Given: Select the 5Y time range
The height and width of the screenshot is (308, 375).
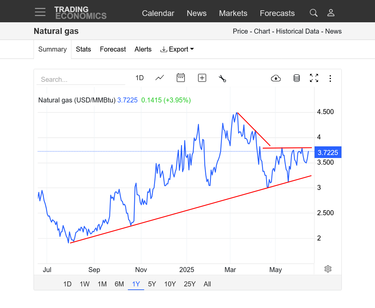Looking at the screenshot, I should (x=152, y=284).
